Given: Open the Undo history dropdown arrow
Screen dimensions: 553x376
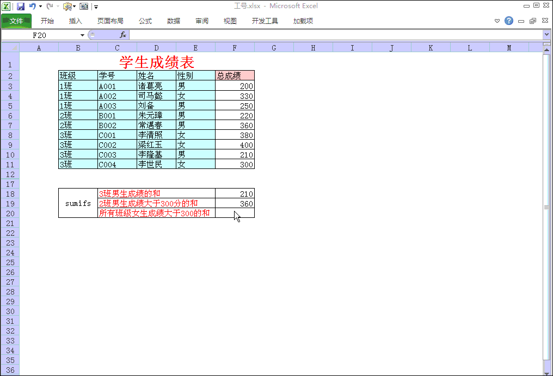Looking at the screenshot, I should pos(41,7).
